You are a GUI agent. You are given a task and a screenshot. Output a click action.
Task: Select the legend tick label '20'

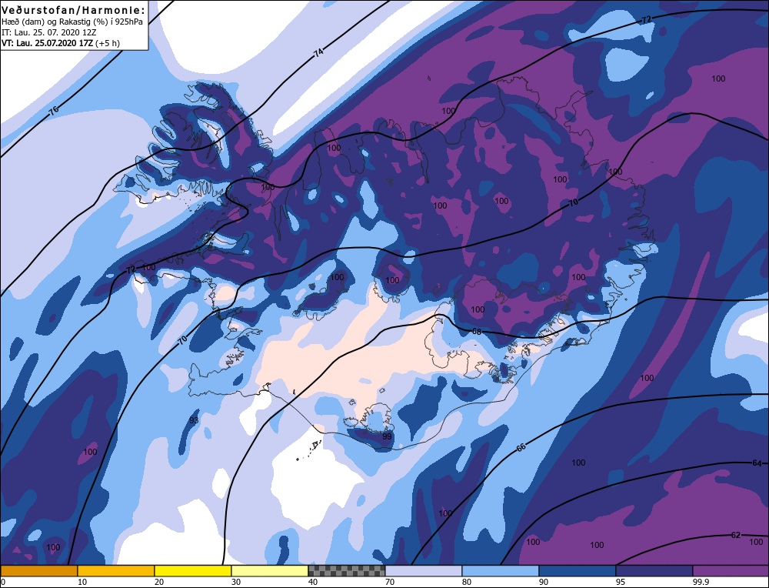159,582
